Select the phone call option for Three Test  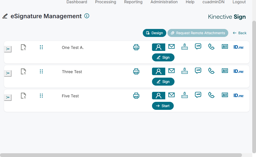click(211, 71)
